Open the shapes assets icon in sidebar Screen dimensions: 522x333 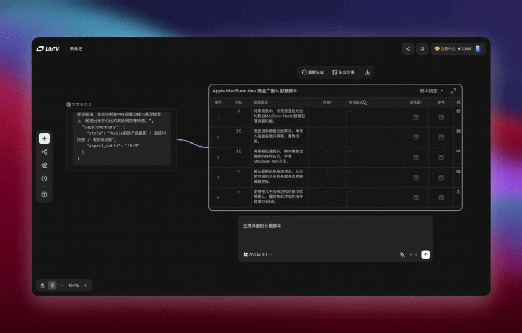(x=44, y=165)
